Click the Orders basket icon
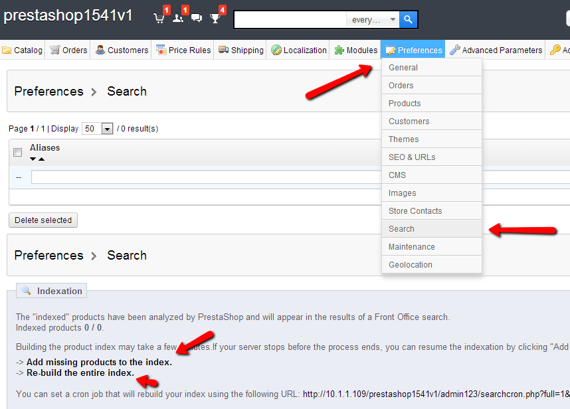 point(55,50)
